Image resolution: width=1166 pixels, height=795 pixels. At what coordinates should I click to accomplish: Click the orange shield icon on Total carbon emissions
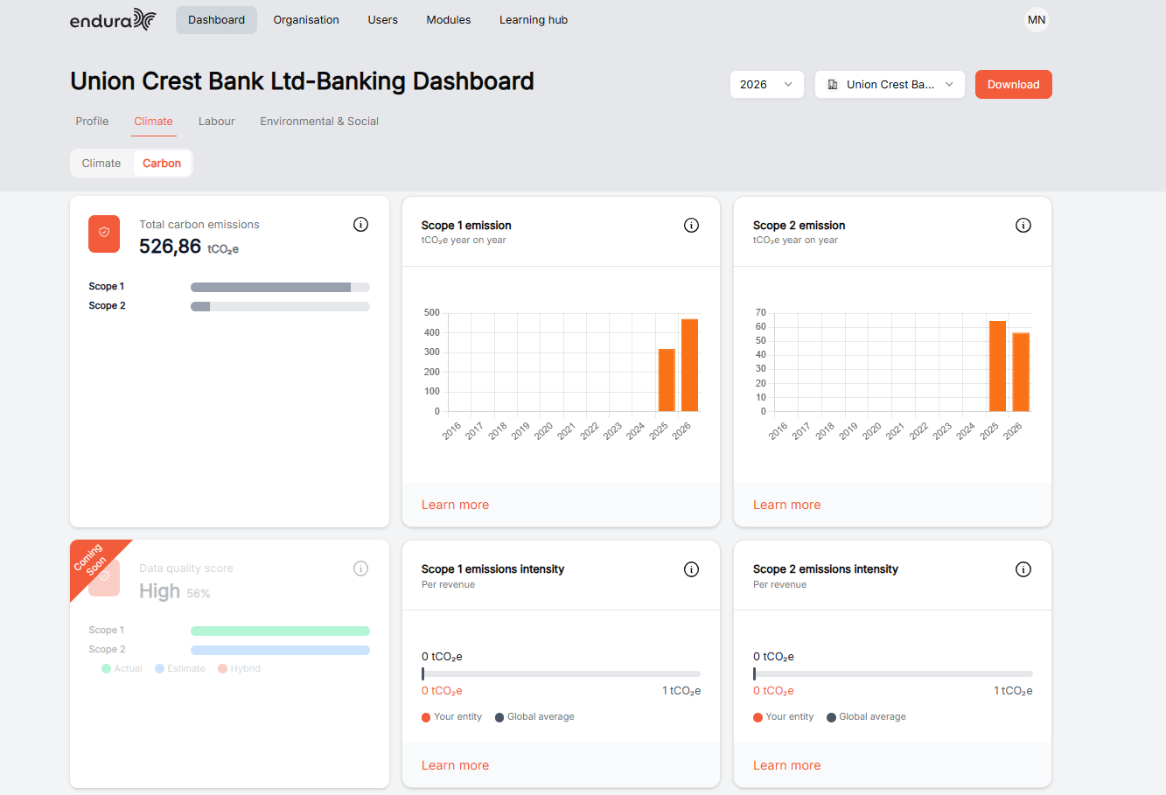(104, 234)
